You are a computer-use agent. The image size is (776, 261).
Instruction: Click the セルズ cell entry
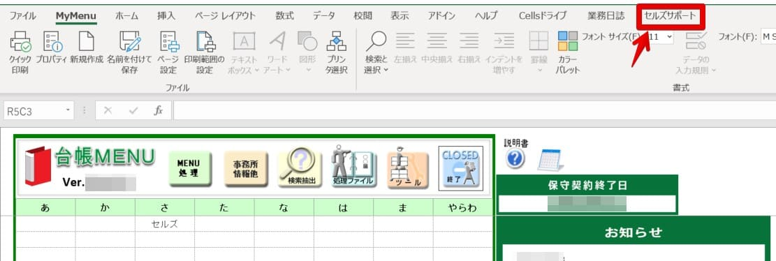coord(165,224)
